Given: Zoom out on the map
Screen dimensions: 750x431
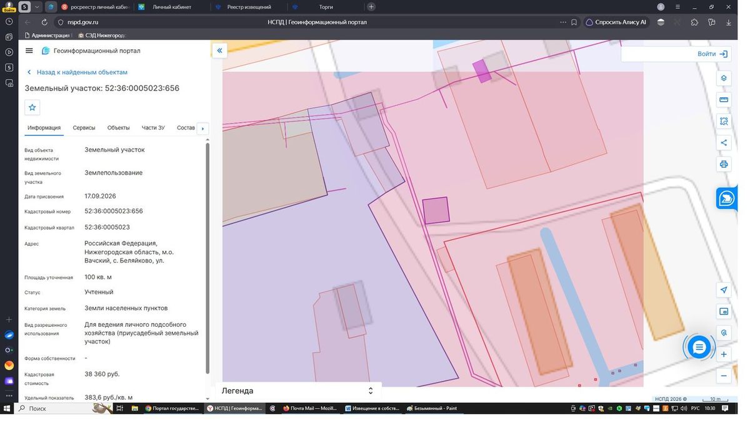Looking at the screenshot, I should (724, 375).
